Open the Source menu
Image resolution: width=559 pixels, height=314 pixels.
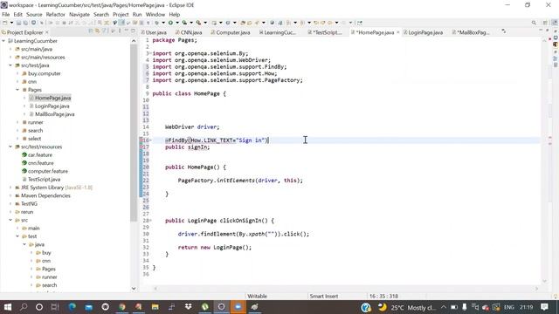click(x=34, y=14)
